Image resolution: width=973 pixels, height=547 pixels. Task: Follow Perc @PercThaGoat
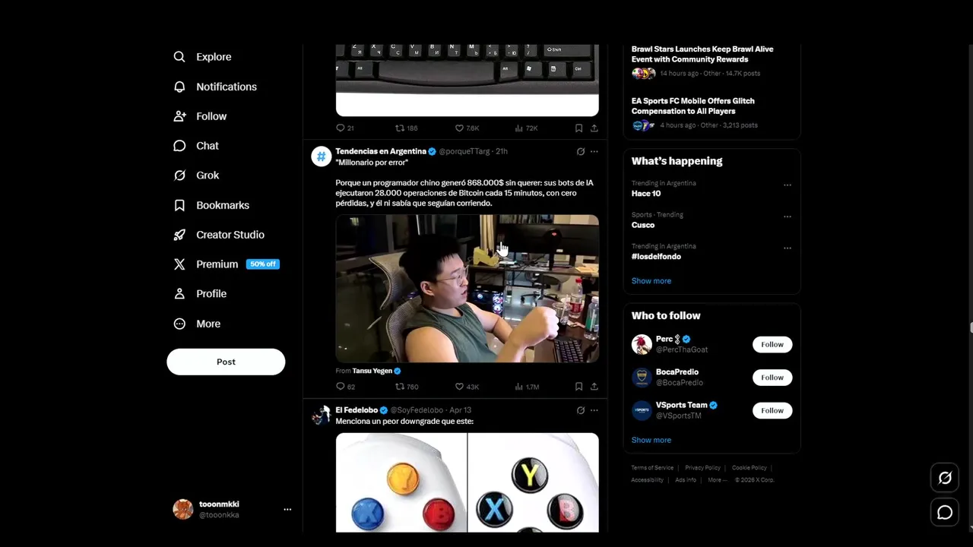(772, 344)
